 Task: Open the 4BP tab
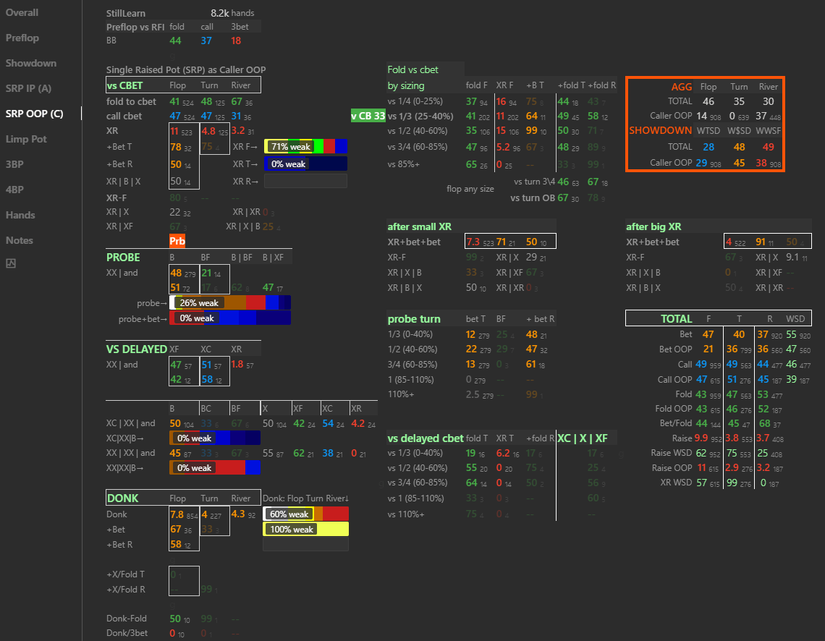pos(14,190)
